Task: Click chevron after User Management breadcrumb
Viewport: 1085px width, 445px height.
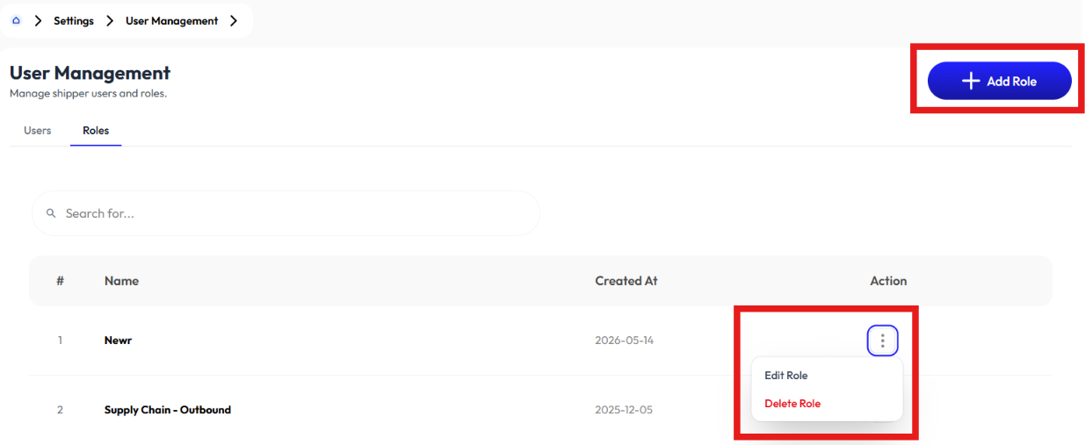Action: pyautogui.click(x=234, y=20)
